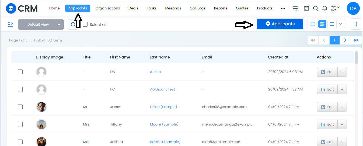Check the Barrera (Sample) row checkbox
Image resolution: width=363 pixels, height=146 pixels.
20,142
